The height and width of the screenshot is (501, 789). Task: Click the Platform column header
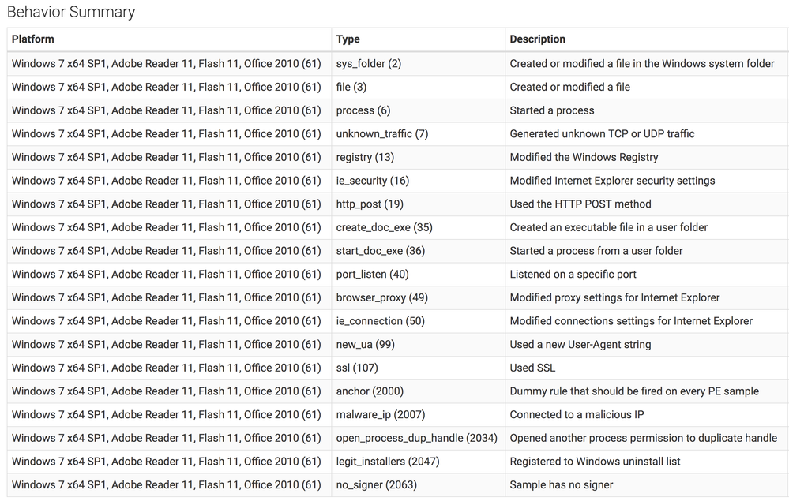coord(33,39)
